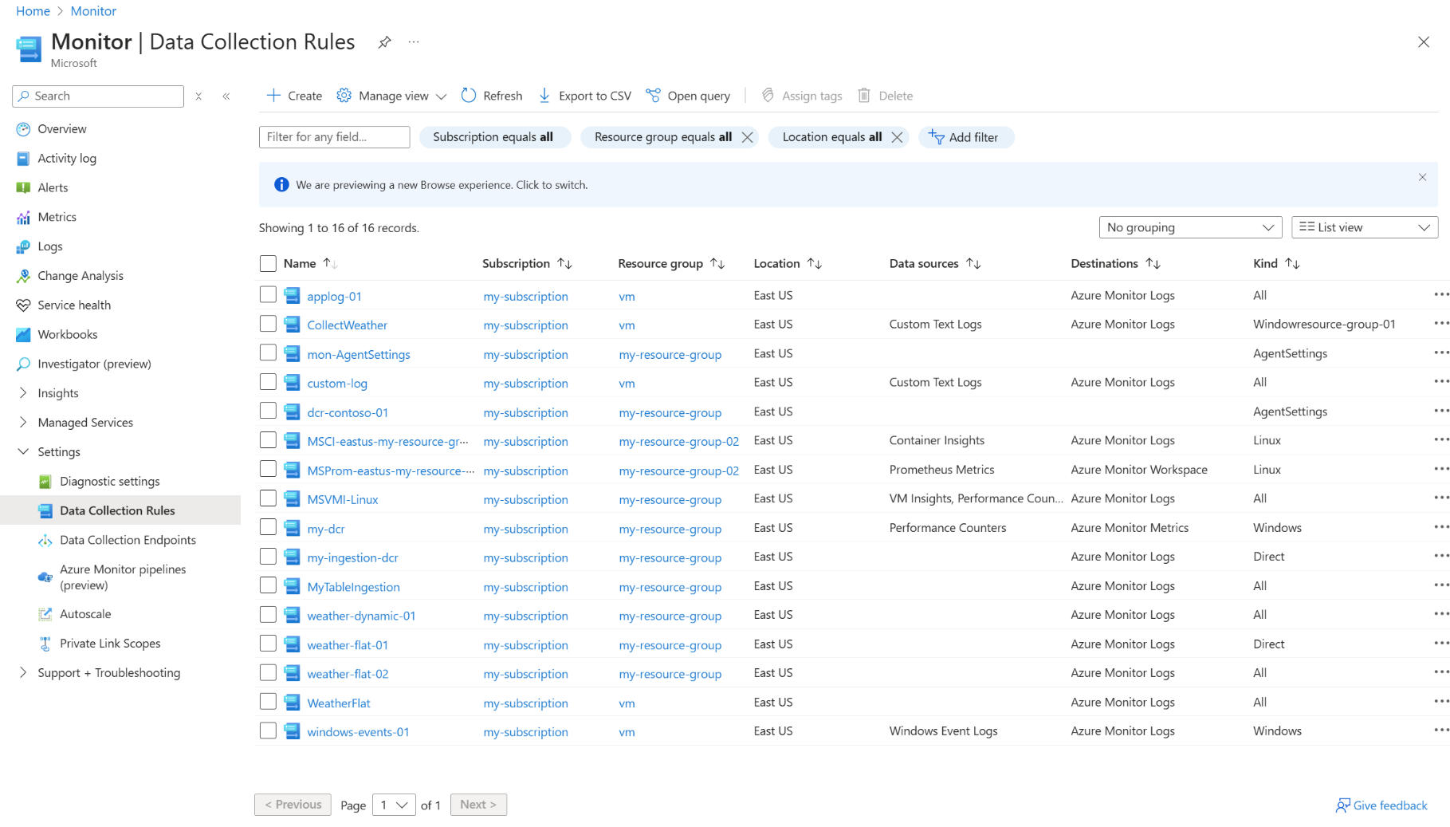
Task: Expand the List view dropdown
Action: (1364, 227)
